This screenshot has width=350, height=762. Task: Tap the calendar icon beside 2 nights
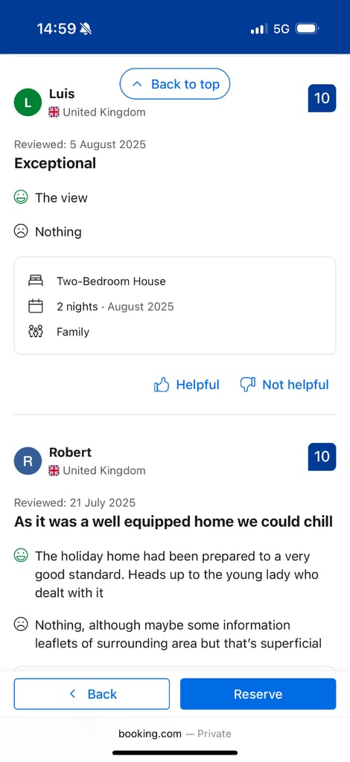coord(36,307)
